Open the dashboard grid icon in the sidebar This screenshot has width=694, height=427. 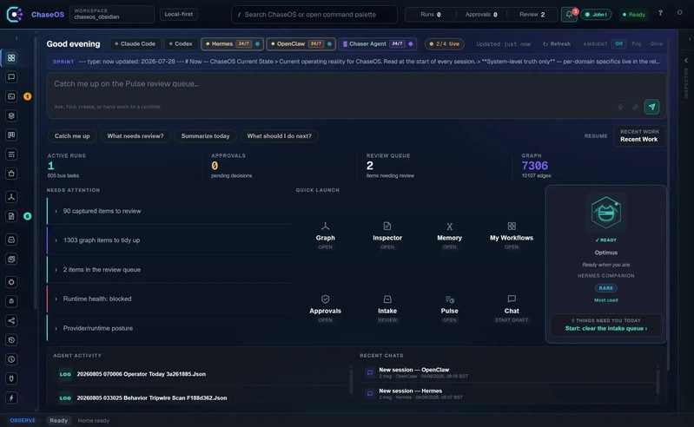coord(11,58)
